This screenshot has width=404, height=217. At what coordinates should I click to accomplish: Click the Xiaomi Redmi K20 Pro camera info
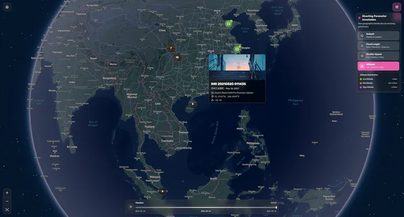coord(234,93)
